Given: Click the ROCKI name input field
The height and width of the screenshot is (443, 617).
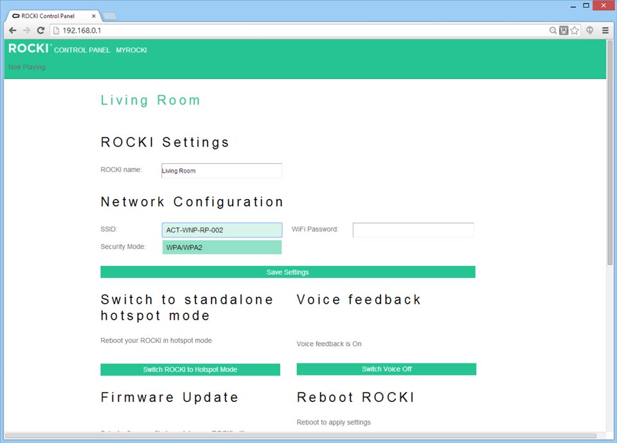Looking at the screenshot, I should click(x=222, y=171).
